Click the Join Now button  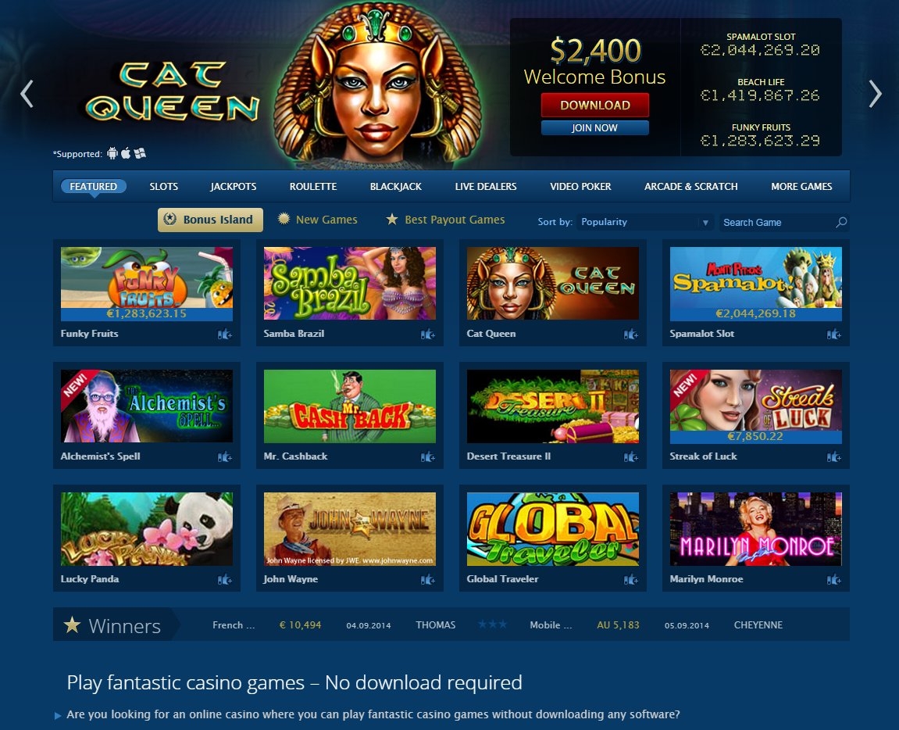click(x=594, y=128)
